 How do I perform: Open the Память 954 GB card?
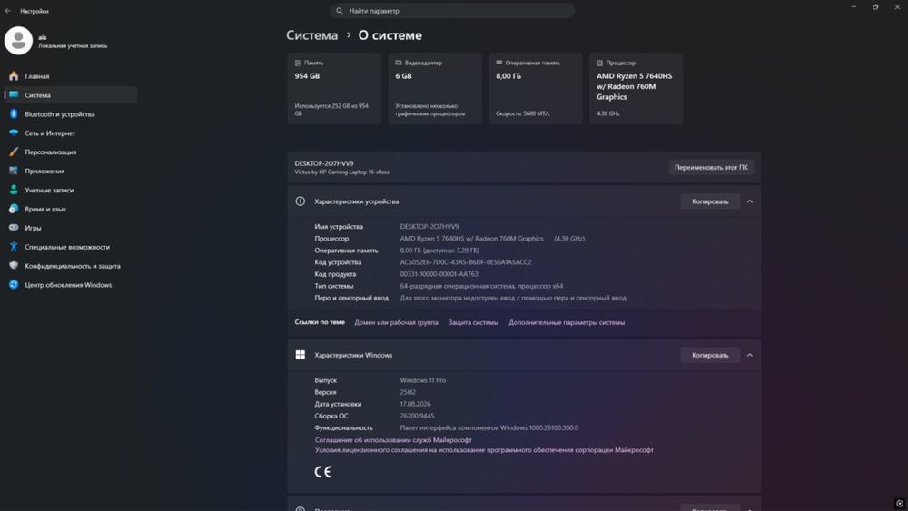[x=334, y=89]
